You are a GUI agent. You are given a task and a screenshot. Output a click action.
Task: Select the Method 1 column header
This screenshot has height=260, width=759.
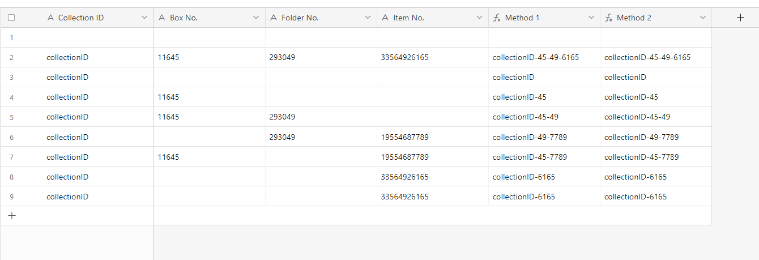coord(522,18)
